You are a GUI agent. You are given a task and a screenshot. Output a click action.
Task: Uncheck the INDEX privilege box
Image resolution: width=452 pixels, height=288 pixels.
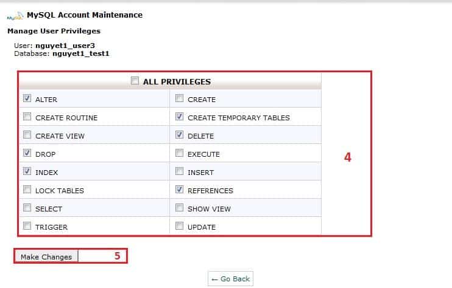coord(27,171)
